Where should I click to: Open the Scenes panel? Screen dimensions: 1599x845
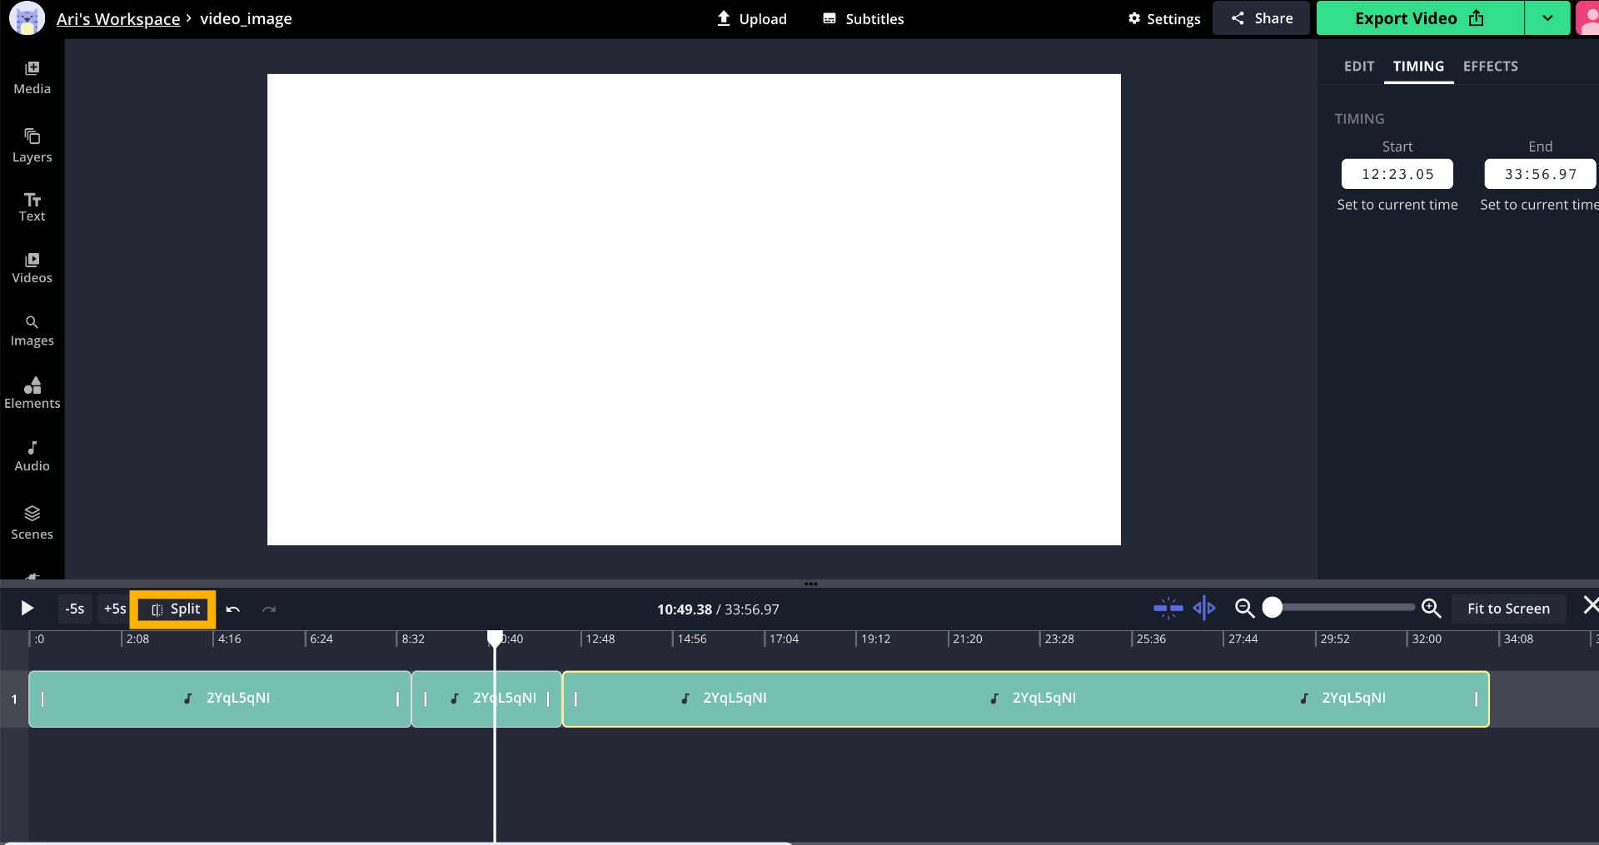coord(32,523)
